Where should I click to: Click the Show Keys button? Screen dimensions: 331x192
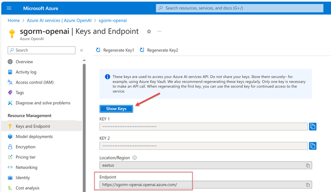pos(116,109)
